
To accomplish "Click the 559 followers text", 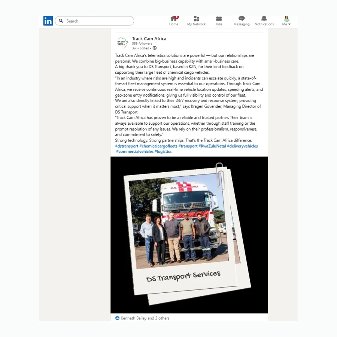I will 142,43.
